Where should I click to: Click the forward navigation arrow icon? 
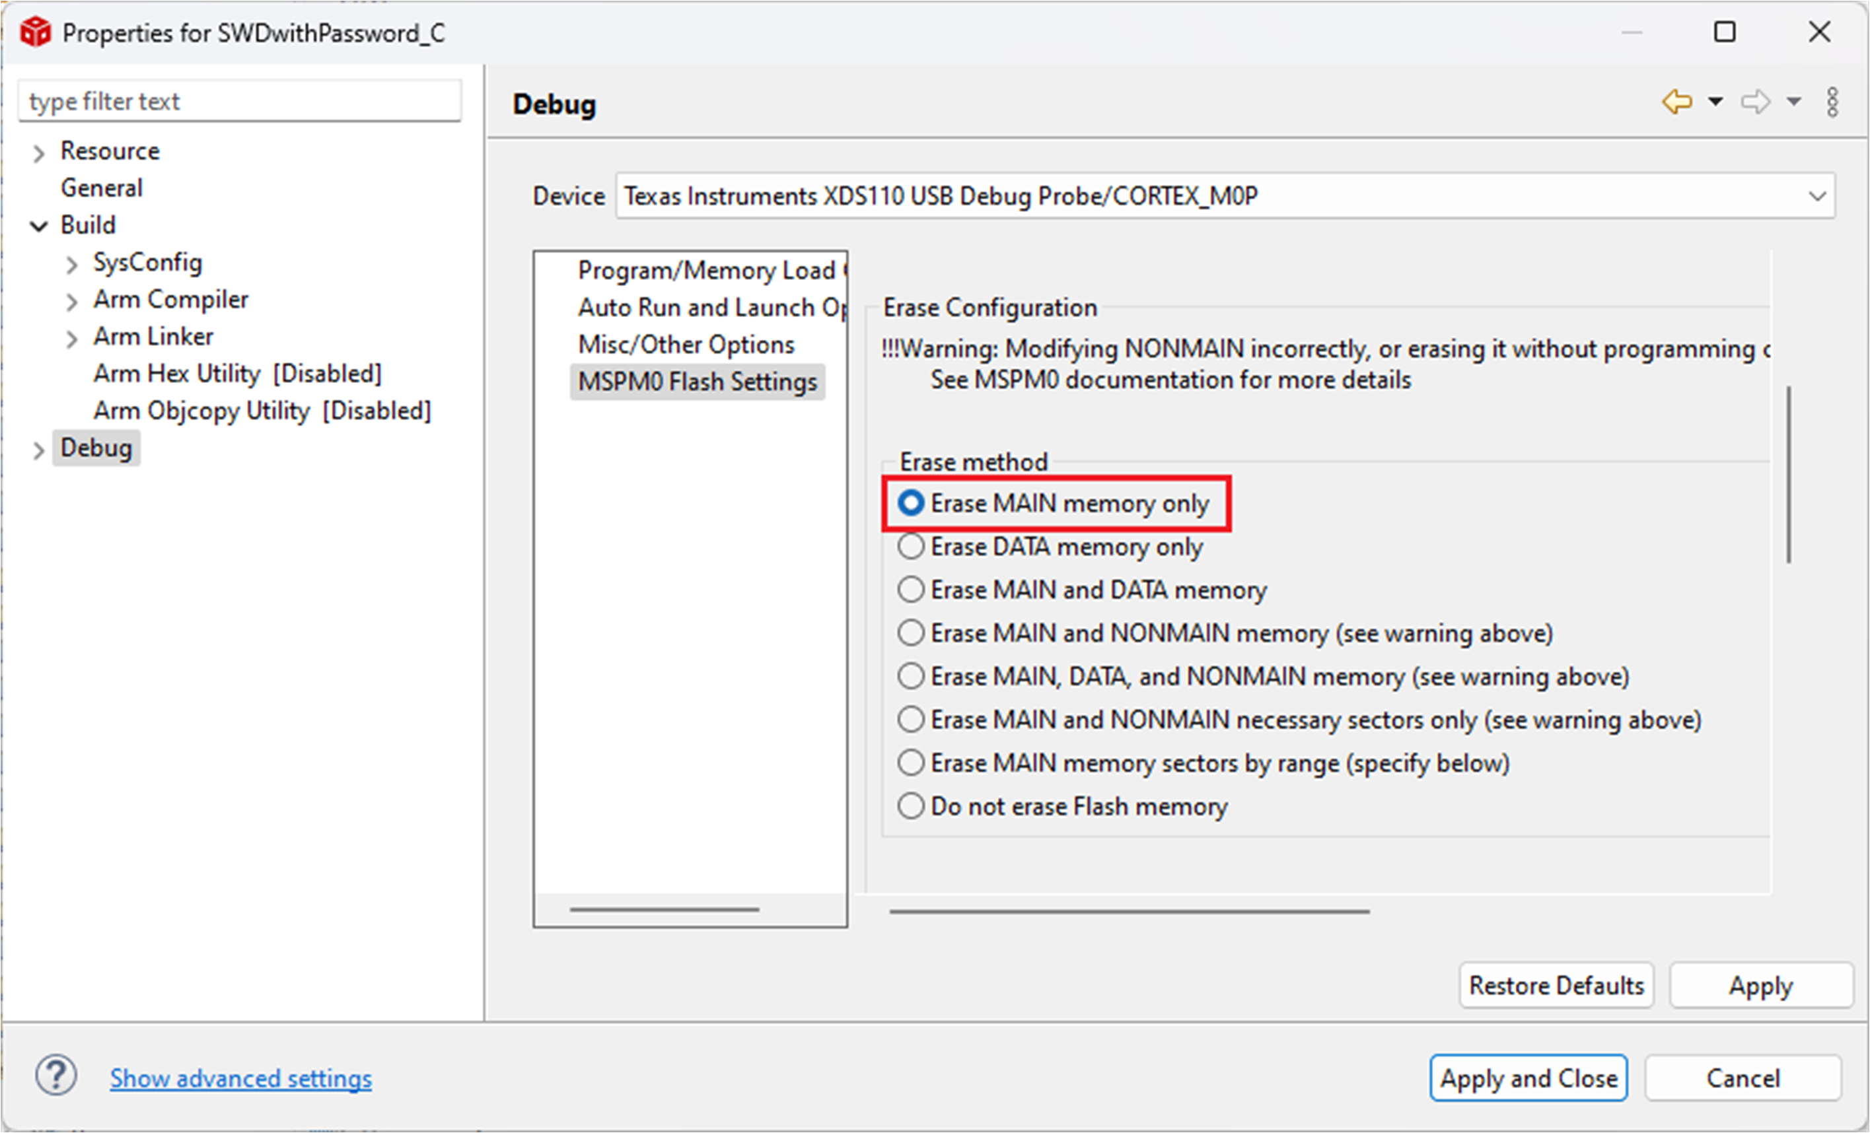1756,101
